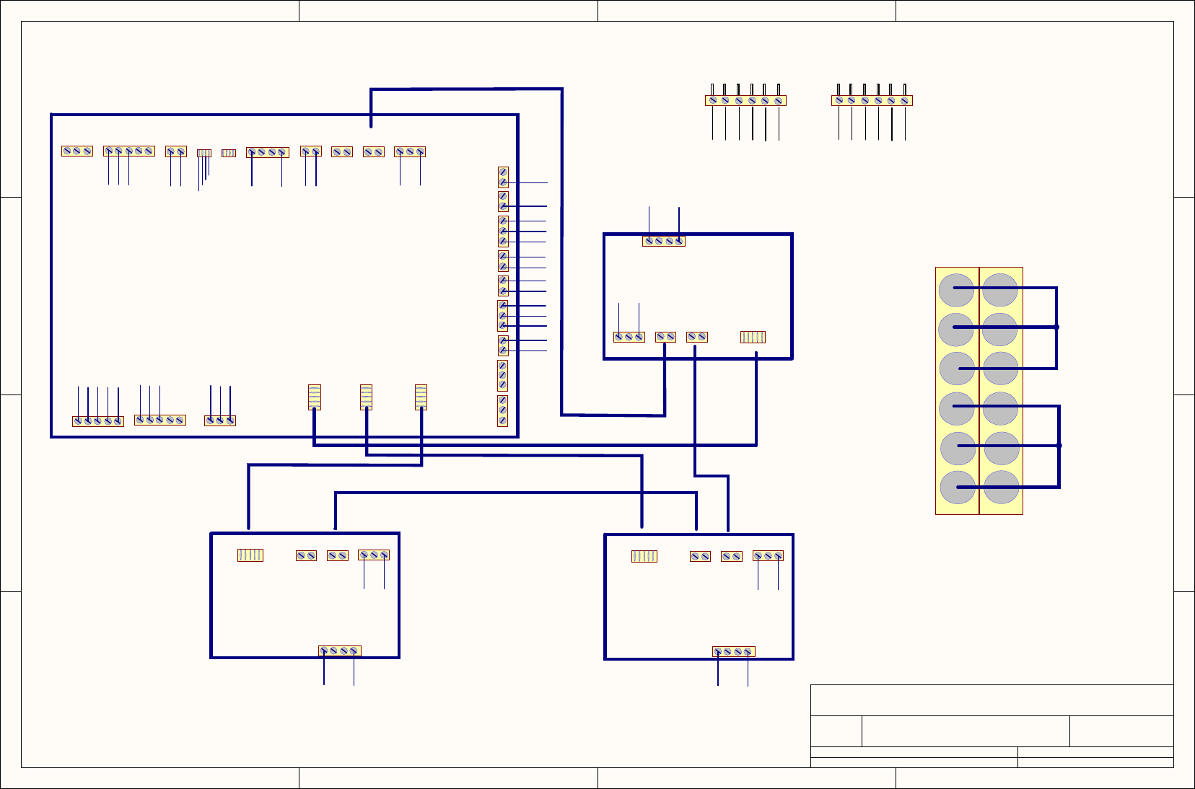This screenshot has width=1195, height=789.
Task: Click the bottom-right gray terminal of the terminal block
Action: 1002,488
